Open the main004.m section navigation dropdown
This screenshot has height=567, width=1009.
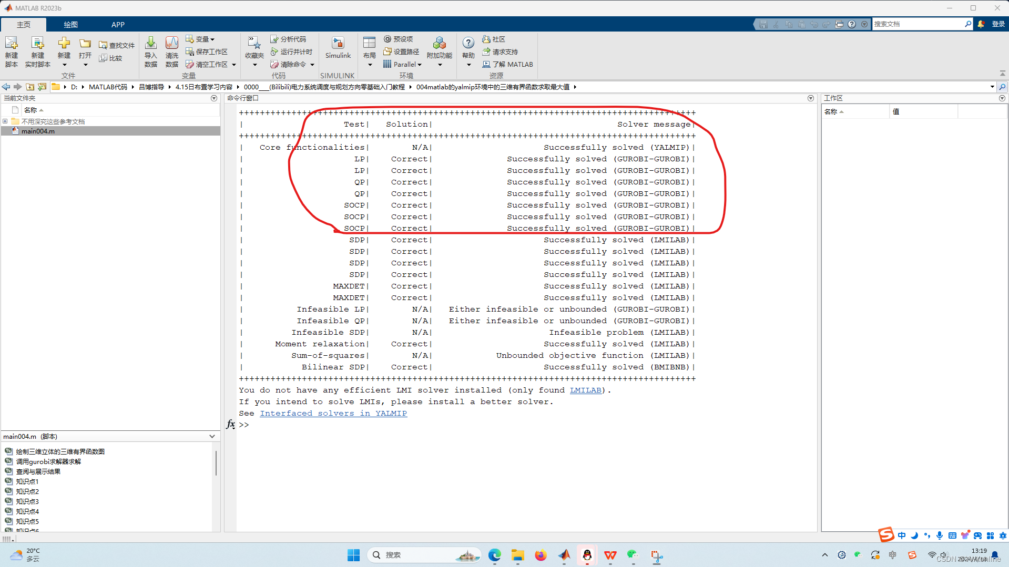click(212, 436)
